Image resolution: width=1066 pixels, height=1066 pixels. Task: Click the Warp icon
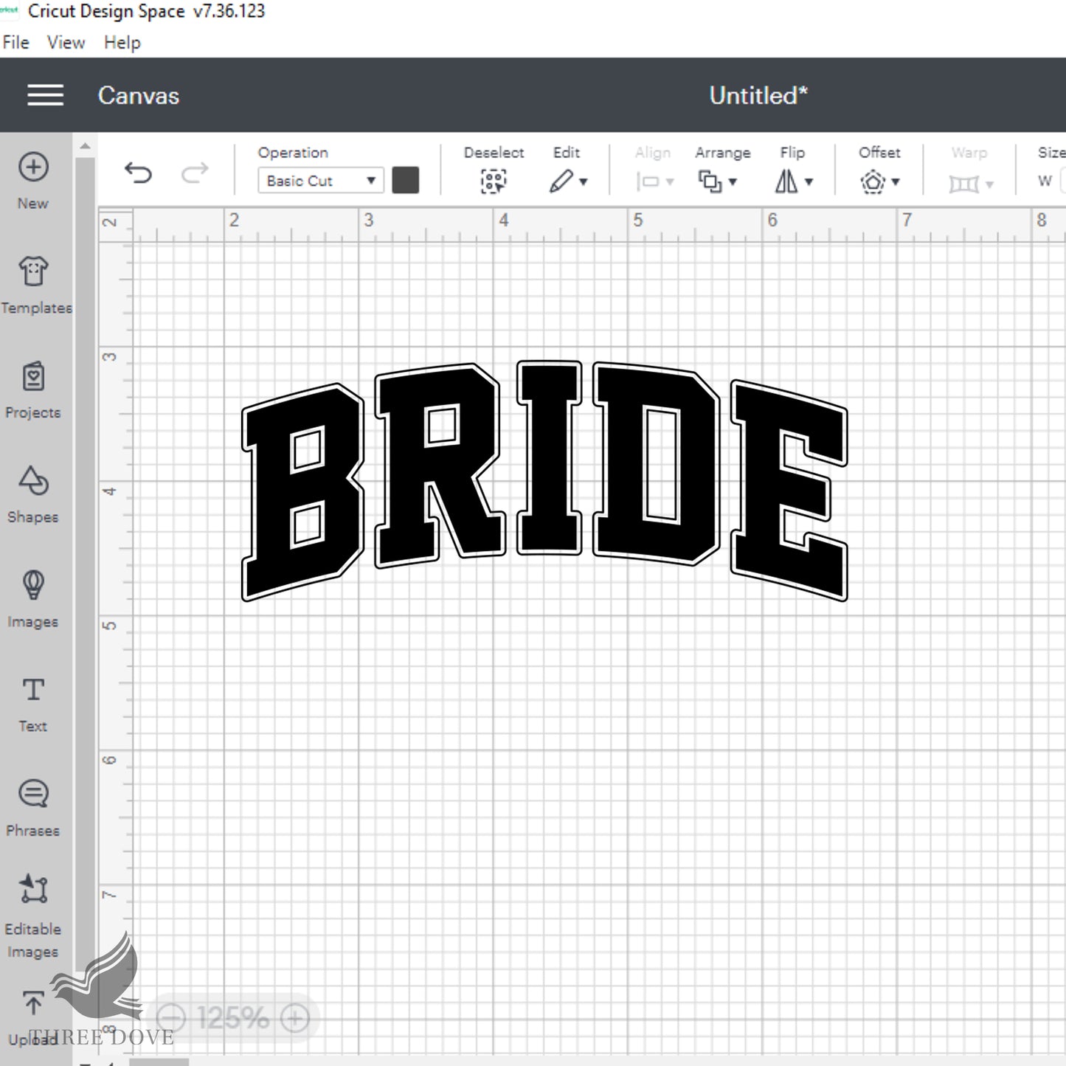[x=963, y=183]
